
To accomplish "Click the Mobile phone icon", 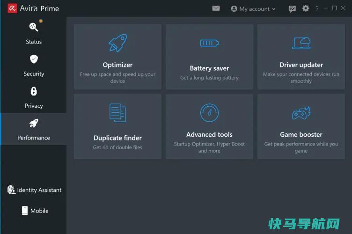I will (25, 211).
